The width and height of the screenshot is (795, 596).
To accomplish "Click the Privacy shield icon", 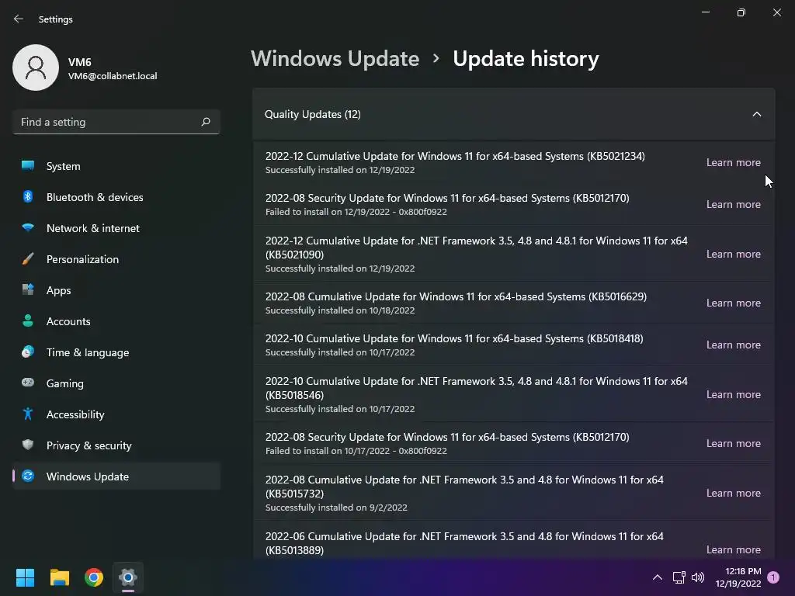I will [28, 445].
